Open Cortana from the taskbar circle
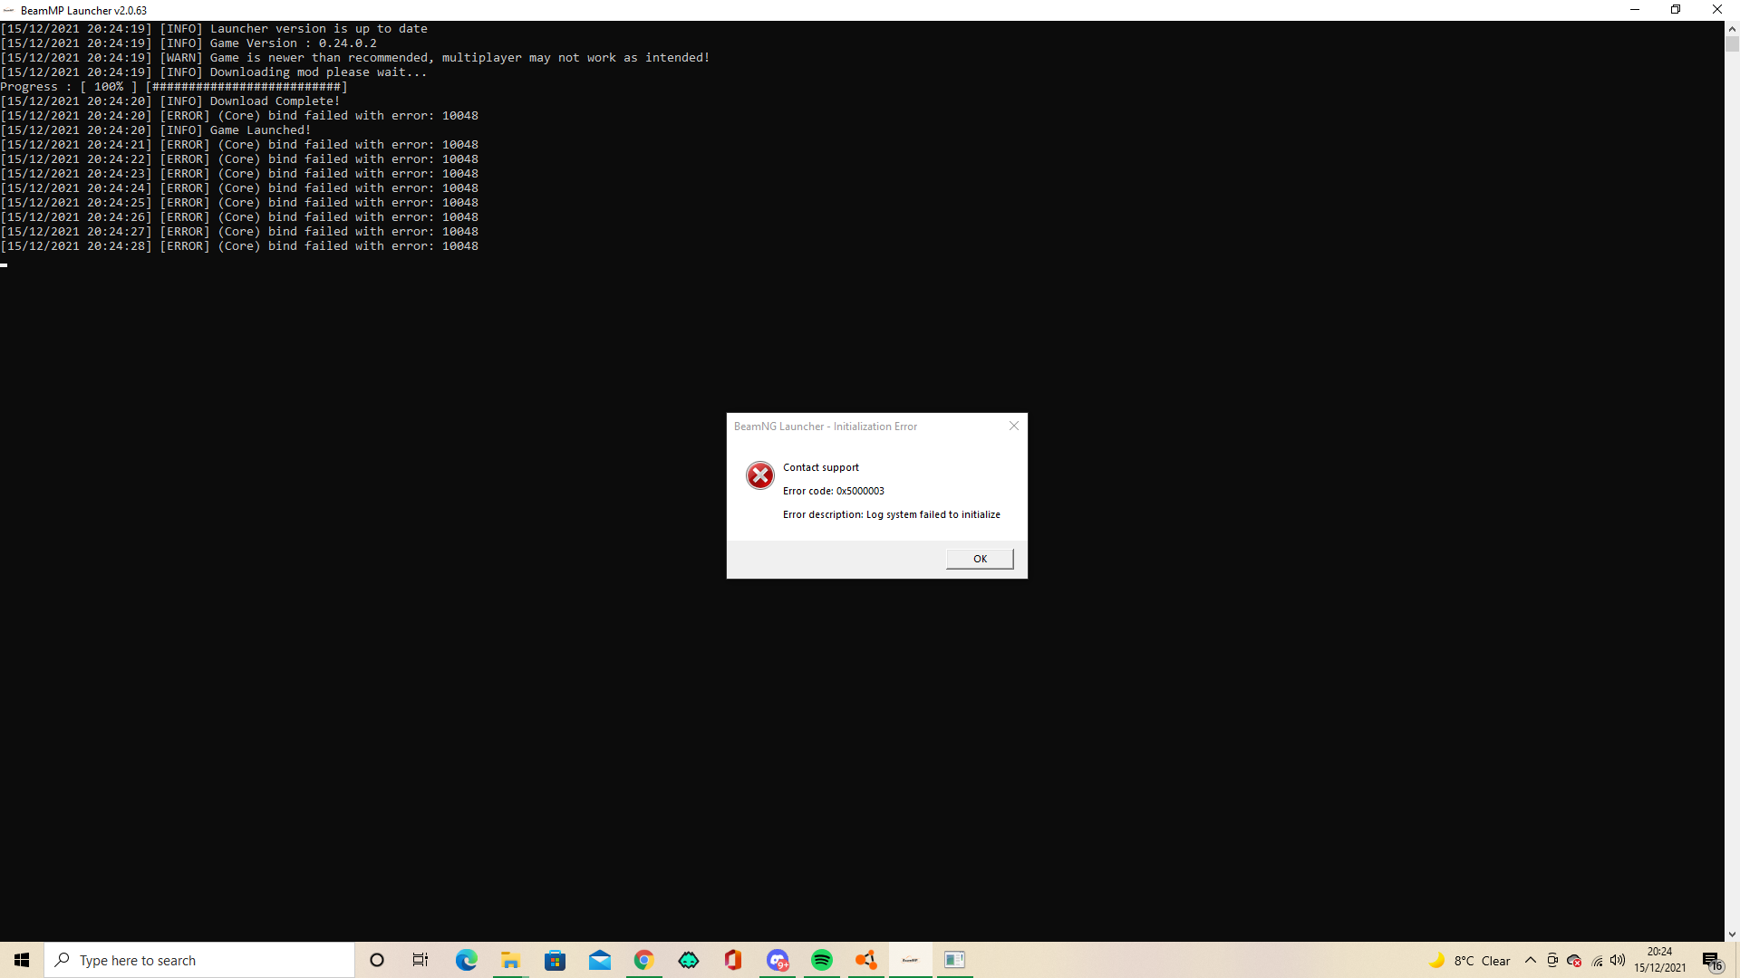 click(x=377, y=960)
